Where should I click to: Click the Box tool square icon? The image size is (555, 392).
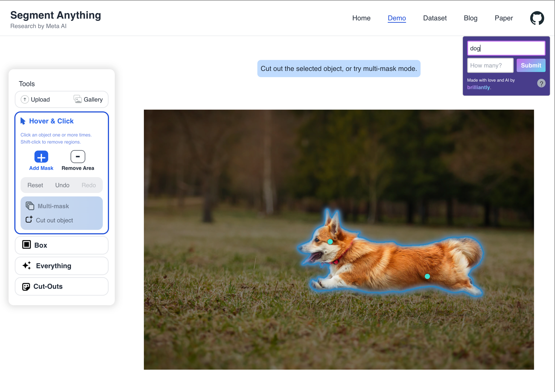pyautogui.click(x=27, y=244)
